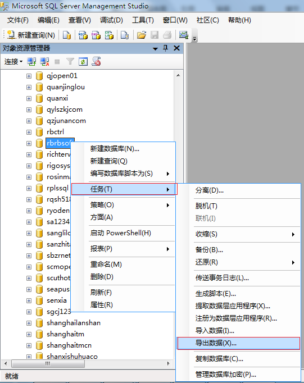The width and height of the screenshot is (304, 383).
Task: Open Object Explorer window position dropdown arrow
Action: [155, 49]
